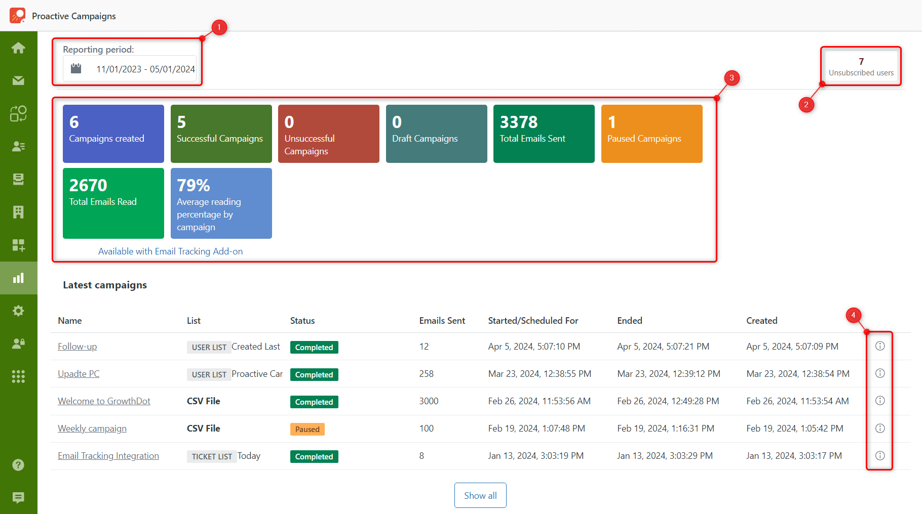Click the Latest campaigns heading
The width and height of the screenshot is (922, 514).
tap(105, 285)
